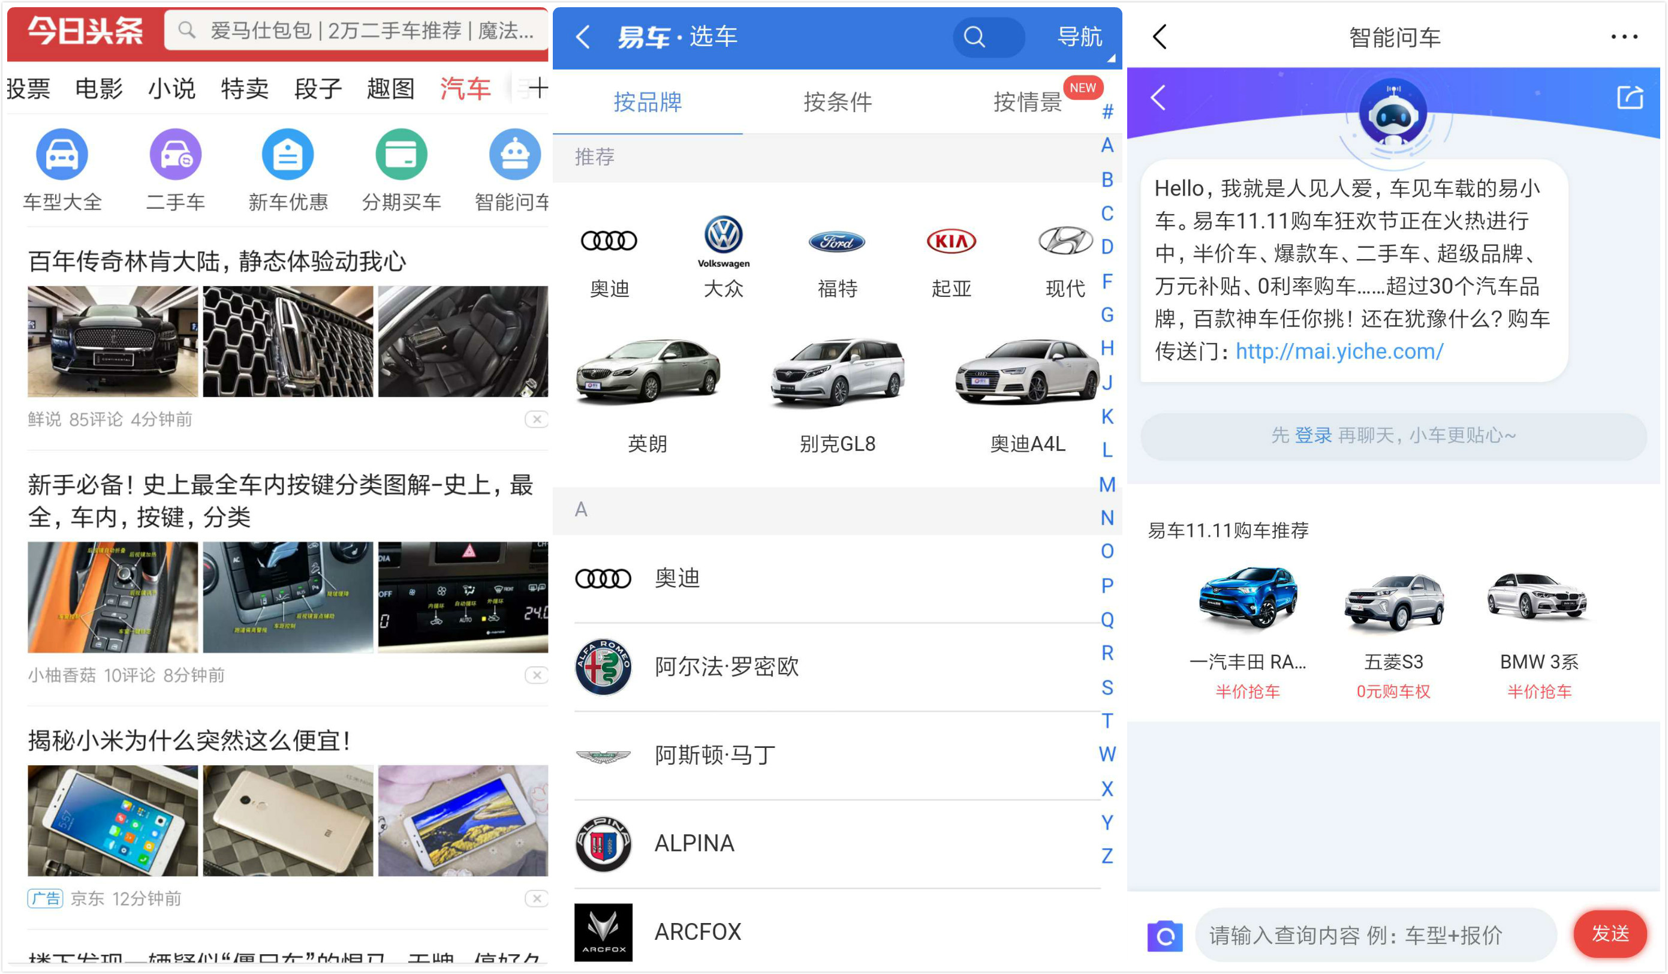
Task: Open the search icon in 易车 header
Action: pyautogui.click(x=974, y=37)
